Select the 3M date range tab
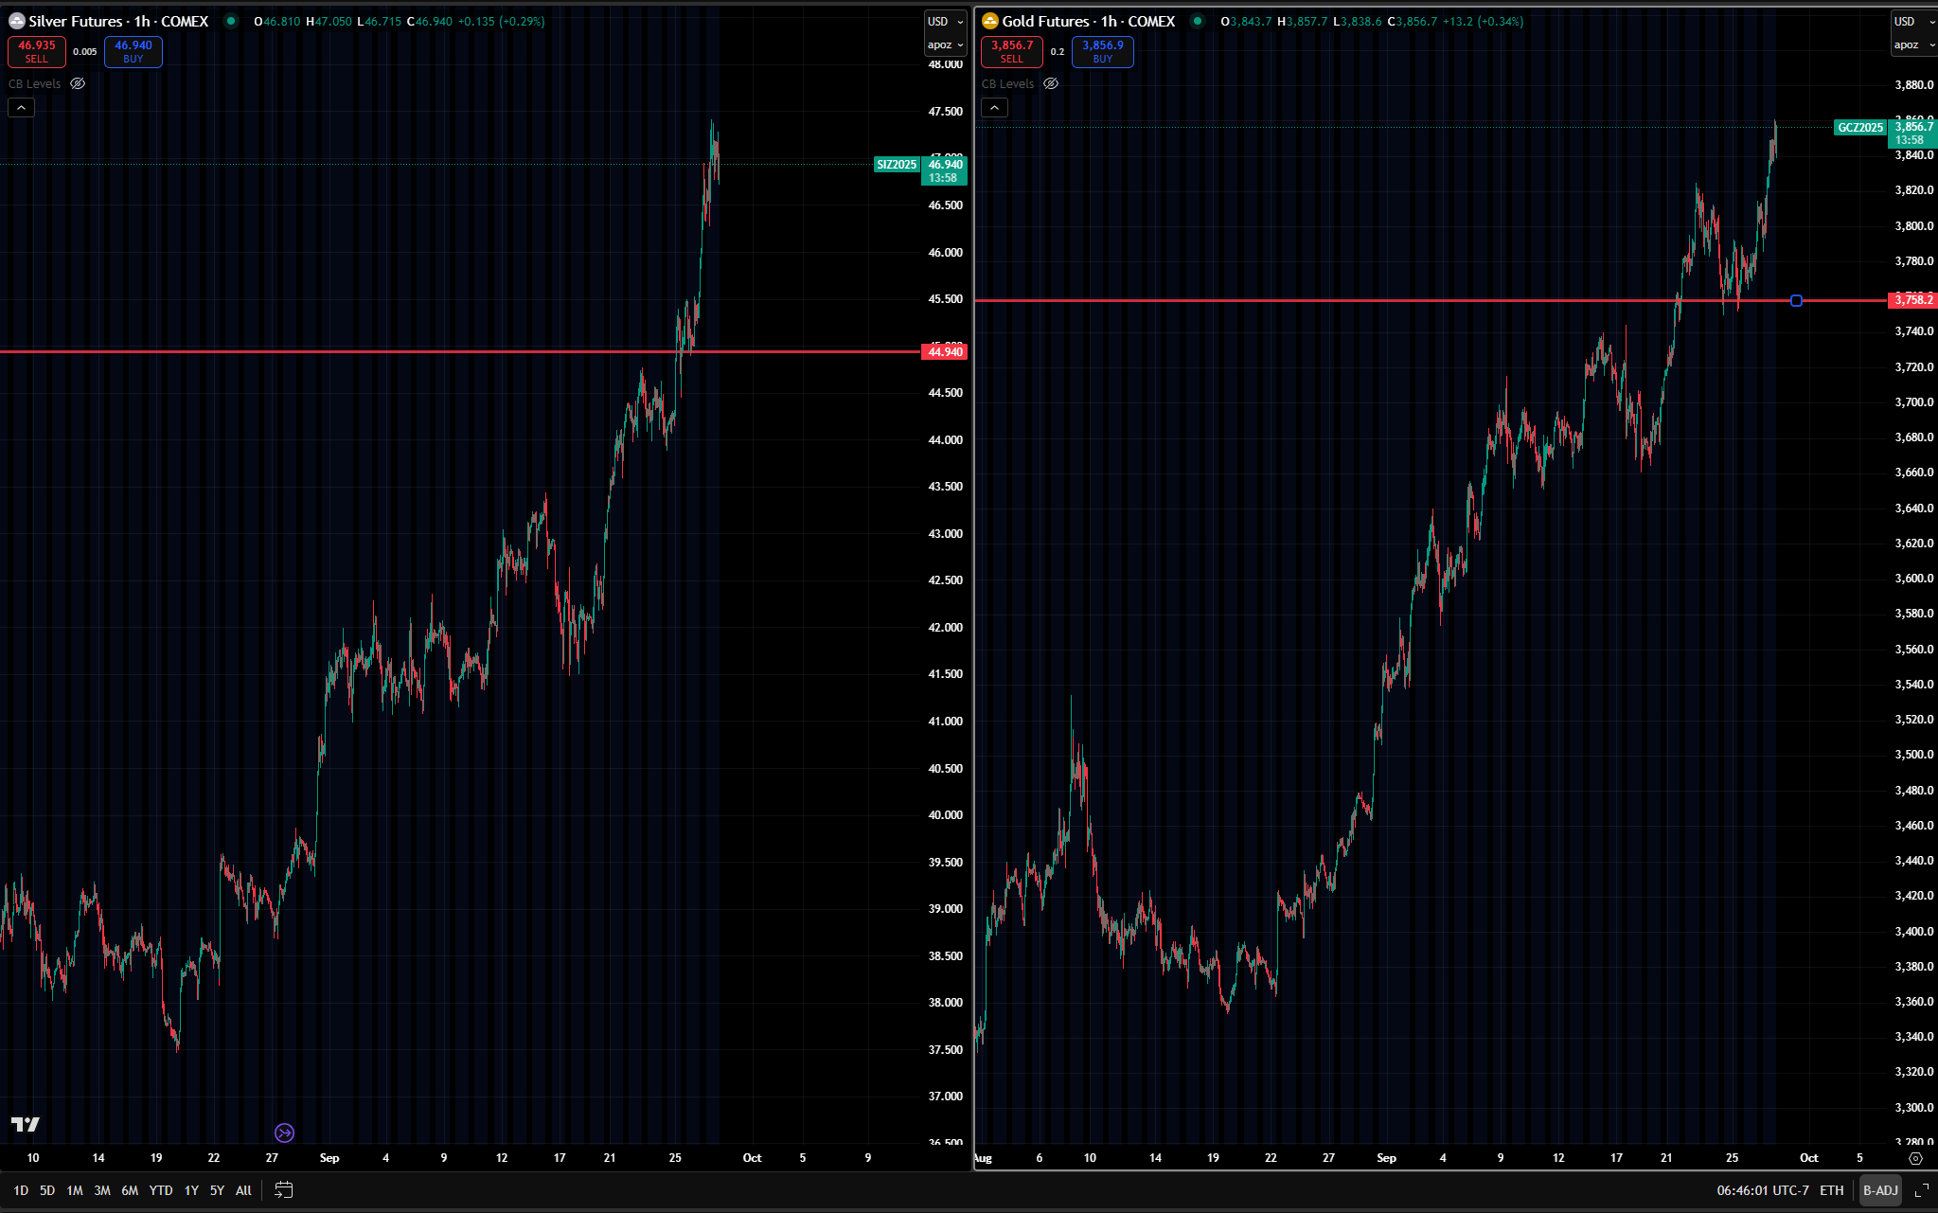Screen dimensions: 1938x1213 (102, 1190)
